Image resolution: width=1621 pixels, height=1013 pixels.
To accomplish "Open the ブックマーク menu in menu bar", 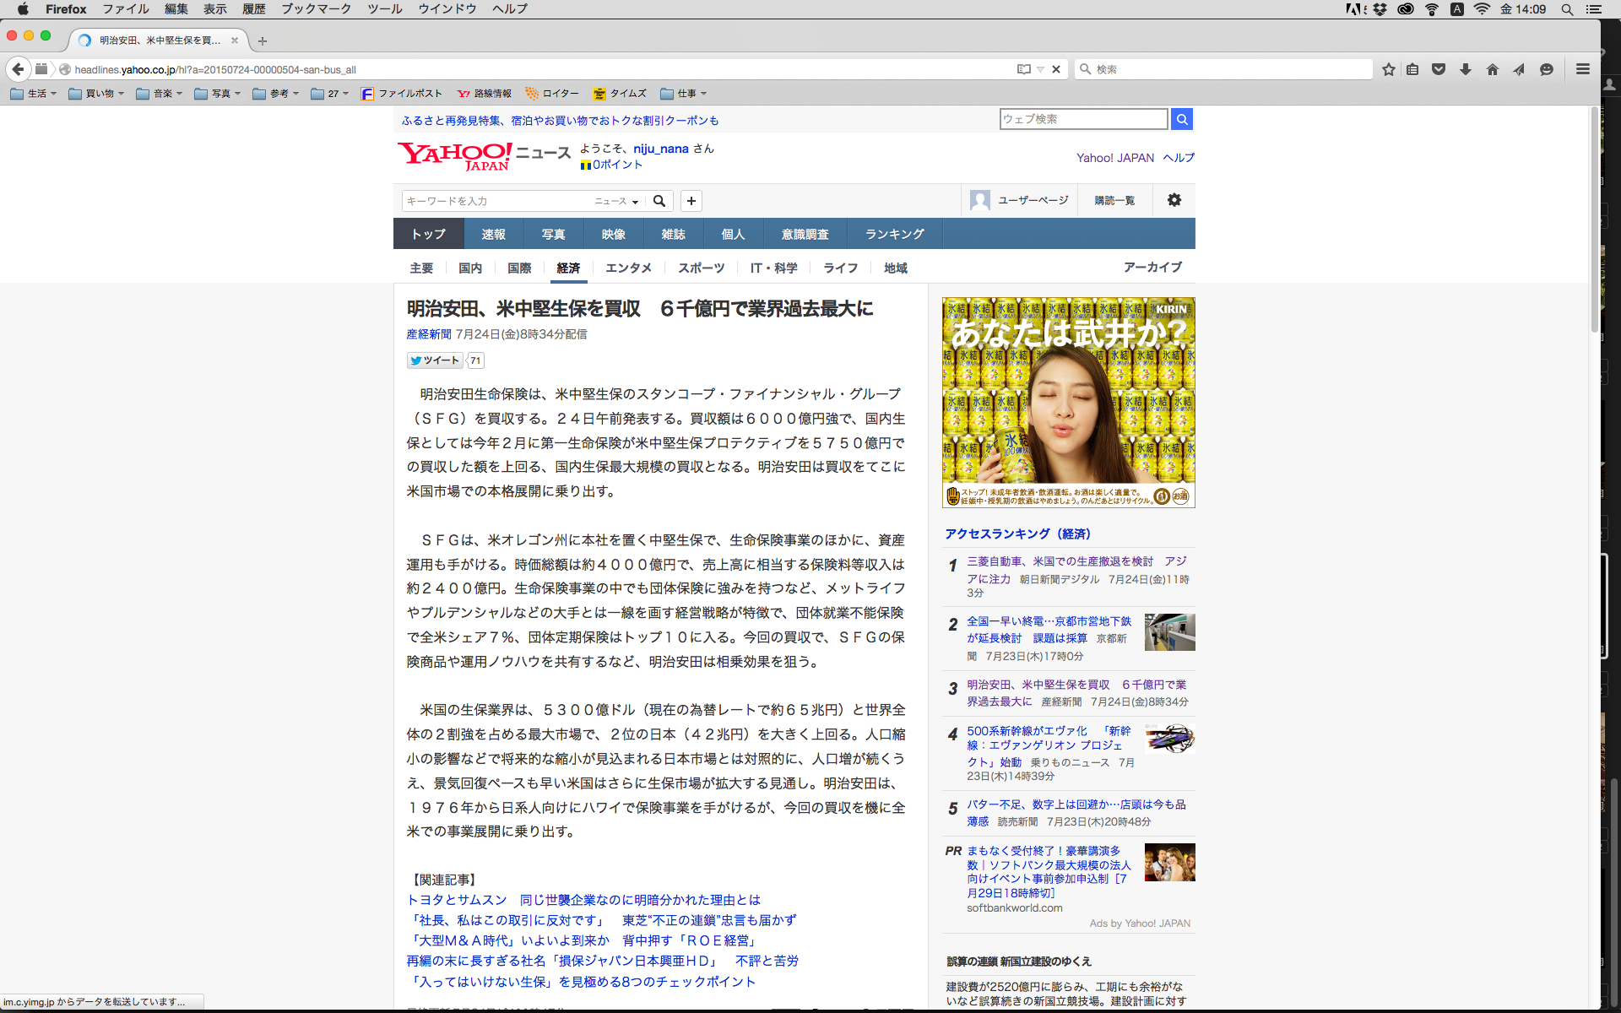I will (x=316, y=8).
